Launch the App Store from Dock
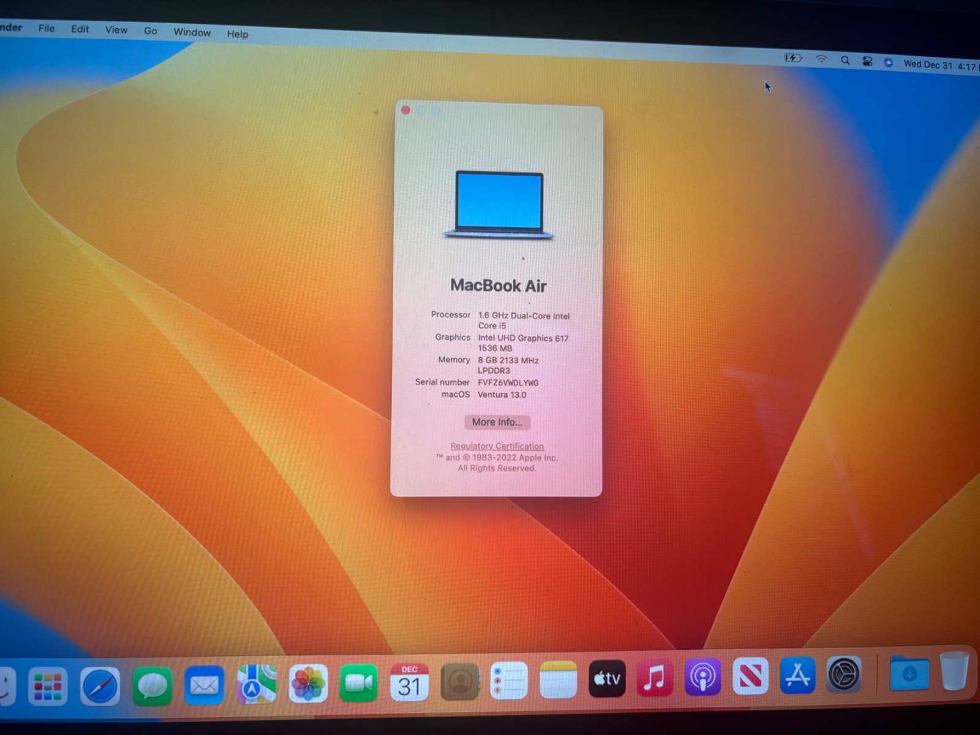The height and width of the screenshot is (735, 980). 797,676
